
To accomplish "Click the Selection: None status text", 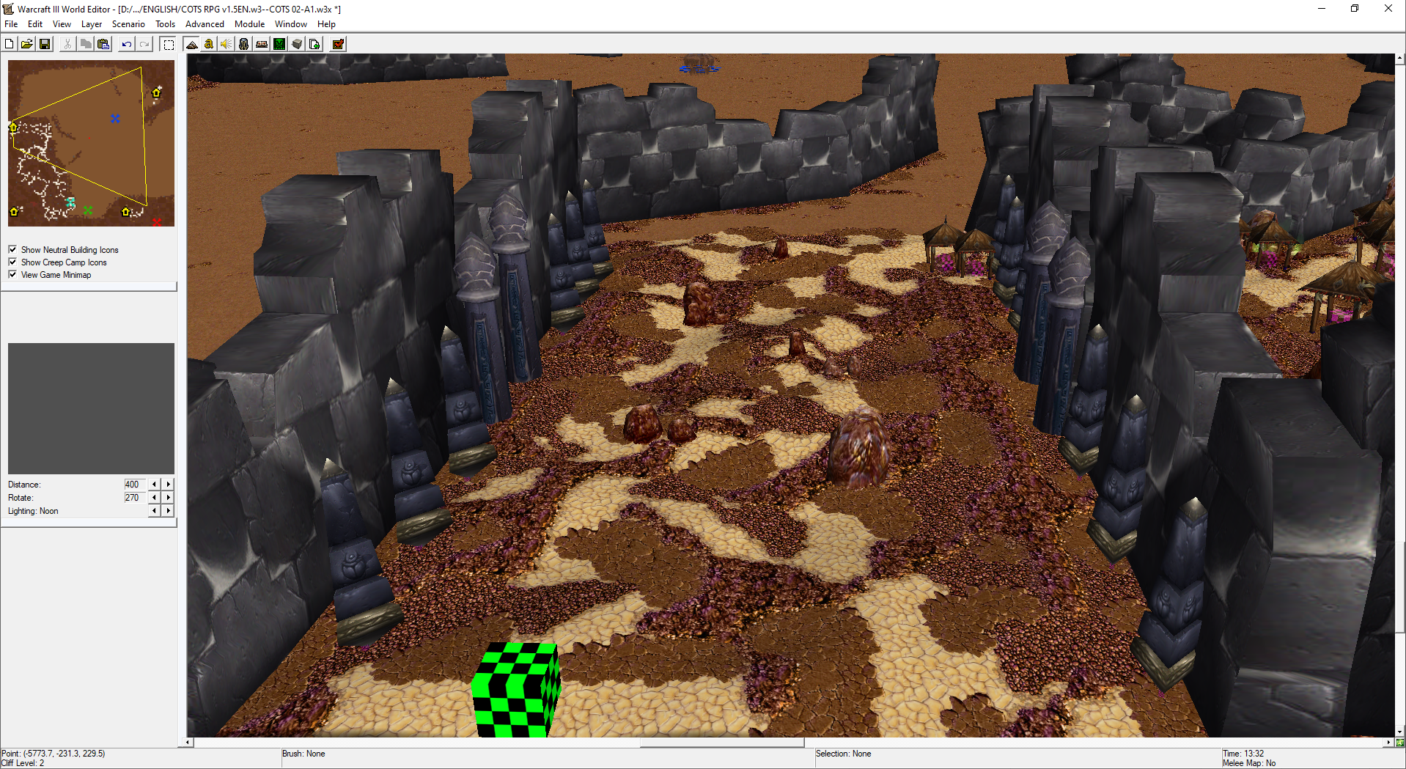I will point(843,754).
